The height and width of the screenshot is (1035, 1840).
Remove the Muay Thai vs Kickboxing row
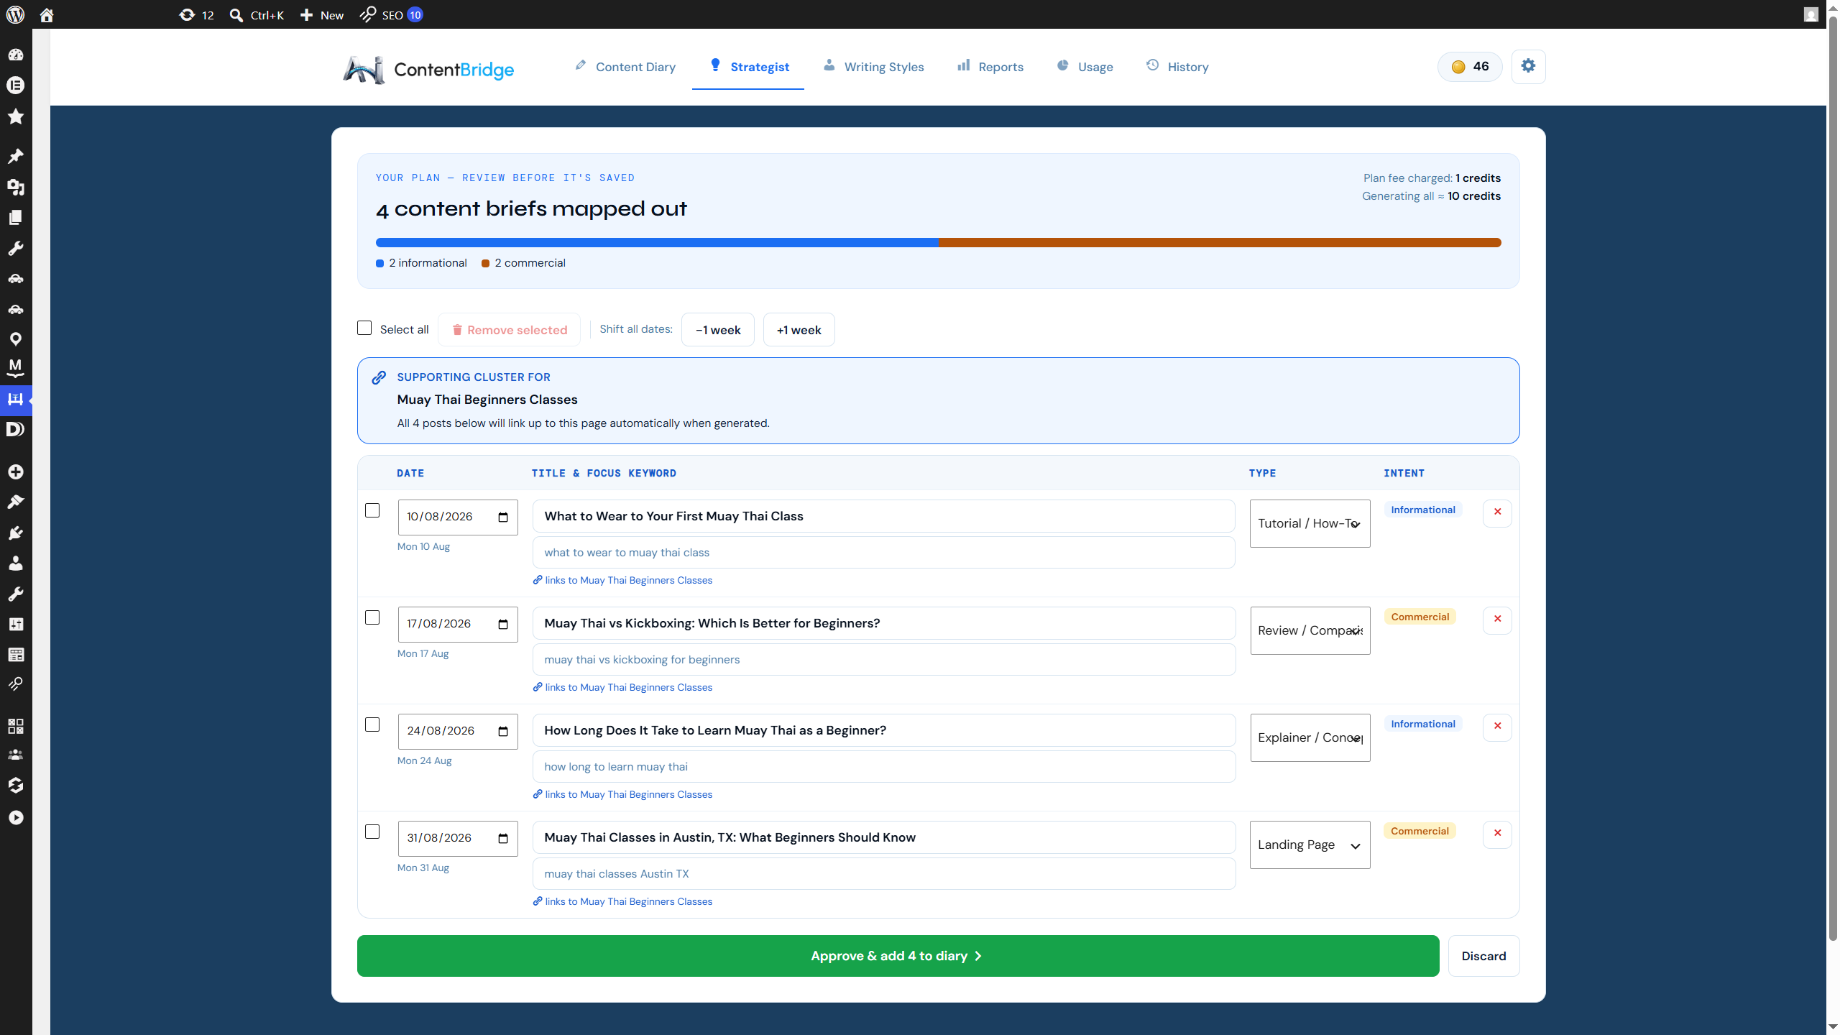[x=1497, y=619]
